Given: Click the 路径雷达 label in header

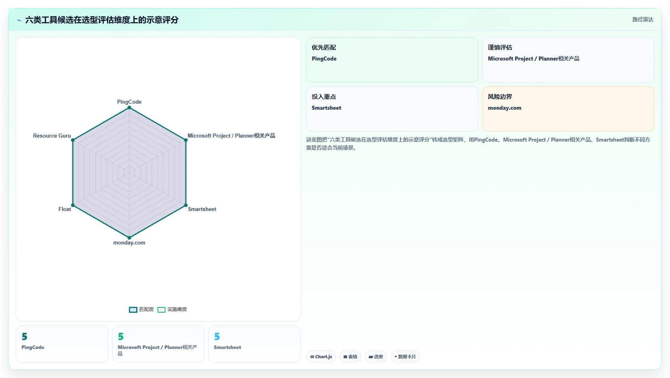Looking at the screenshot, I should click(x=643, y=19).
